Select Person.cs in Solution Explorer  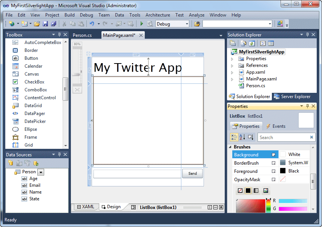click(x=256, y=86)
